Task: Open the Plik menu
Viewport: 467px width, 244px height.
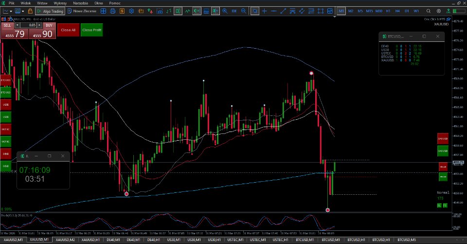Action: point(11,3)
